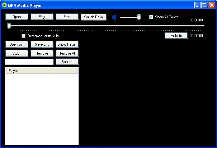Save the playlist with Save List
This screenshot has width=217, height=148.
tap(42, 44)
